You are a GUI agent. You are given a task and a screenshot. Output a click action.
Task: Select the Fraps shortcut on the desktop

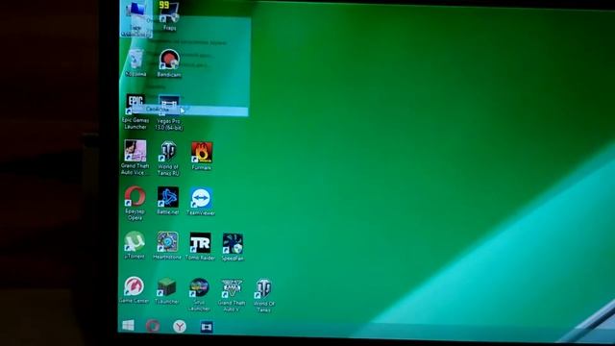click(x=169, y=15)
